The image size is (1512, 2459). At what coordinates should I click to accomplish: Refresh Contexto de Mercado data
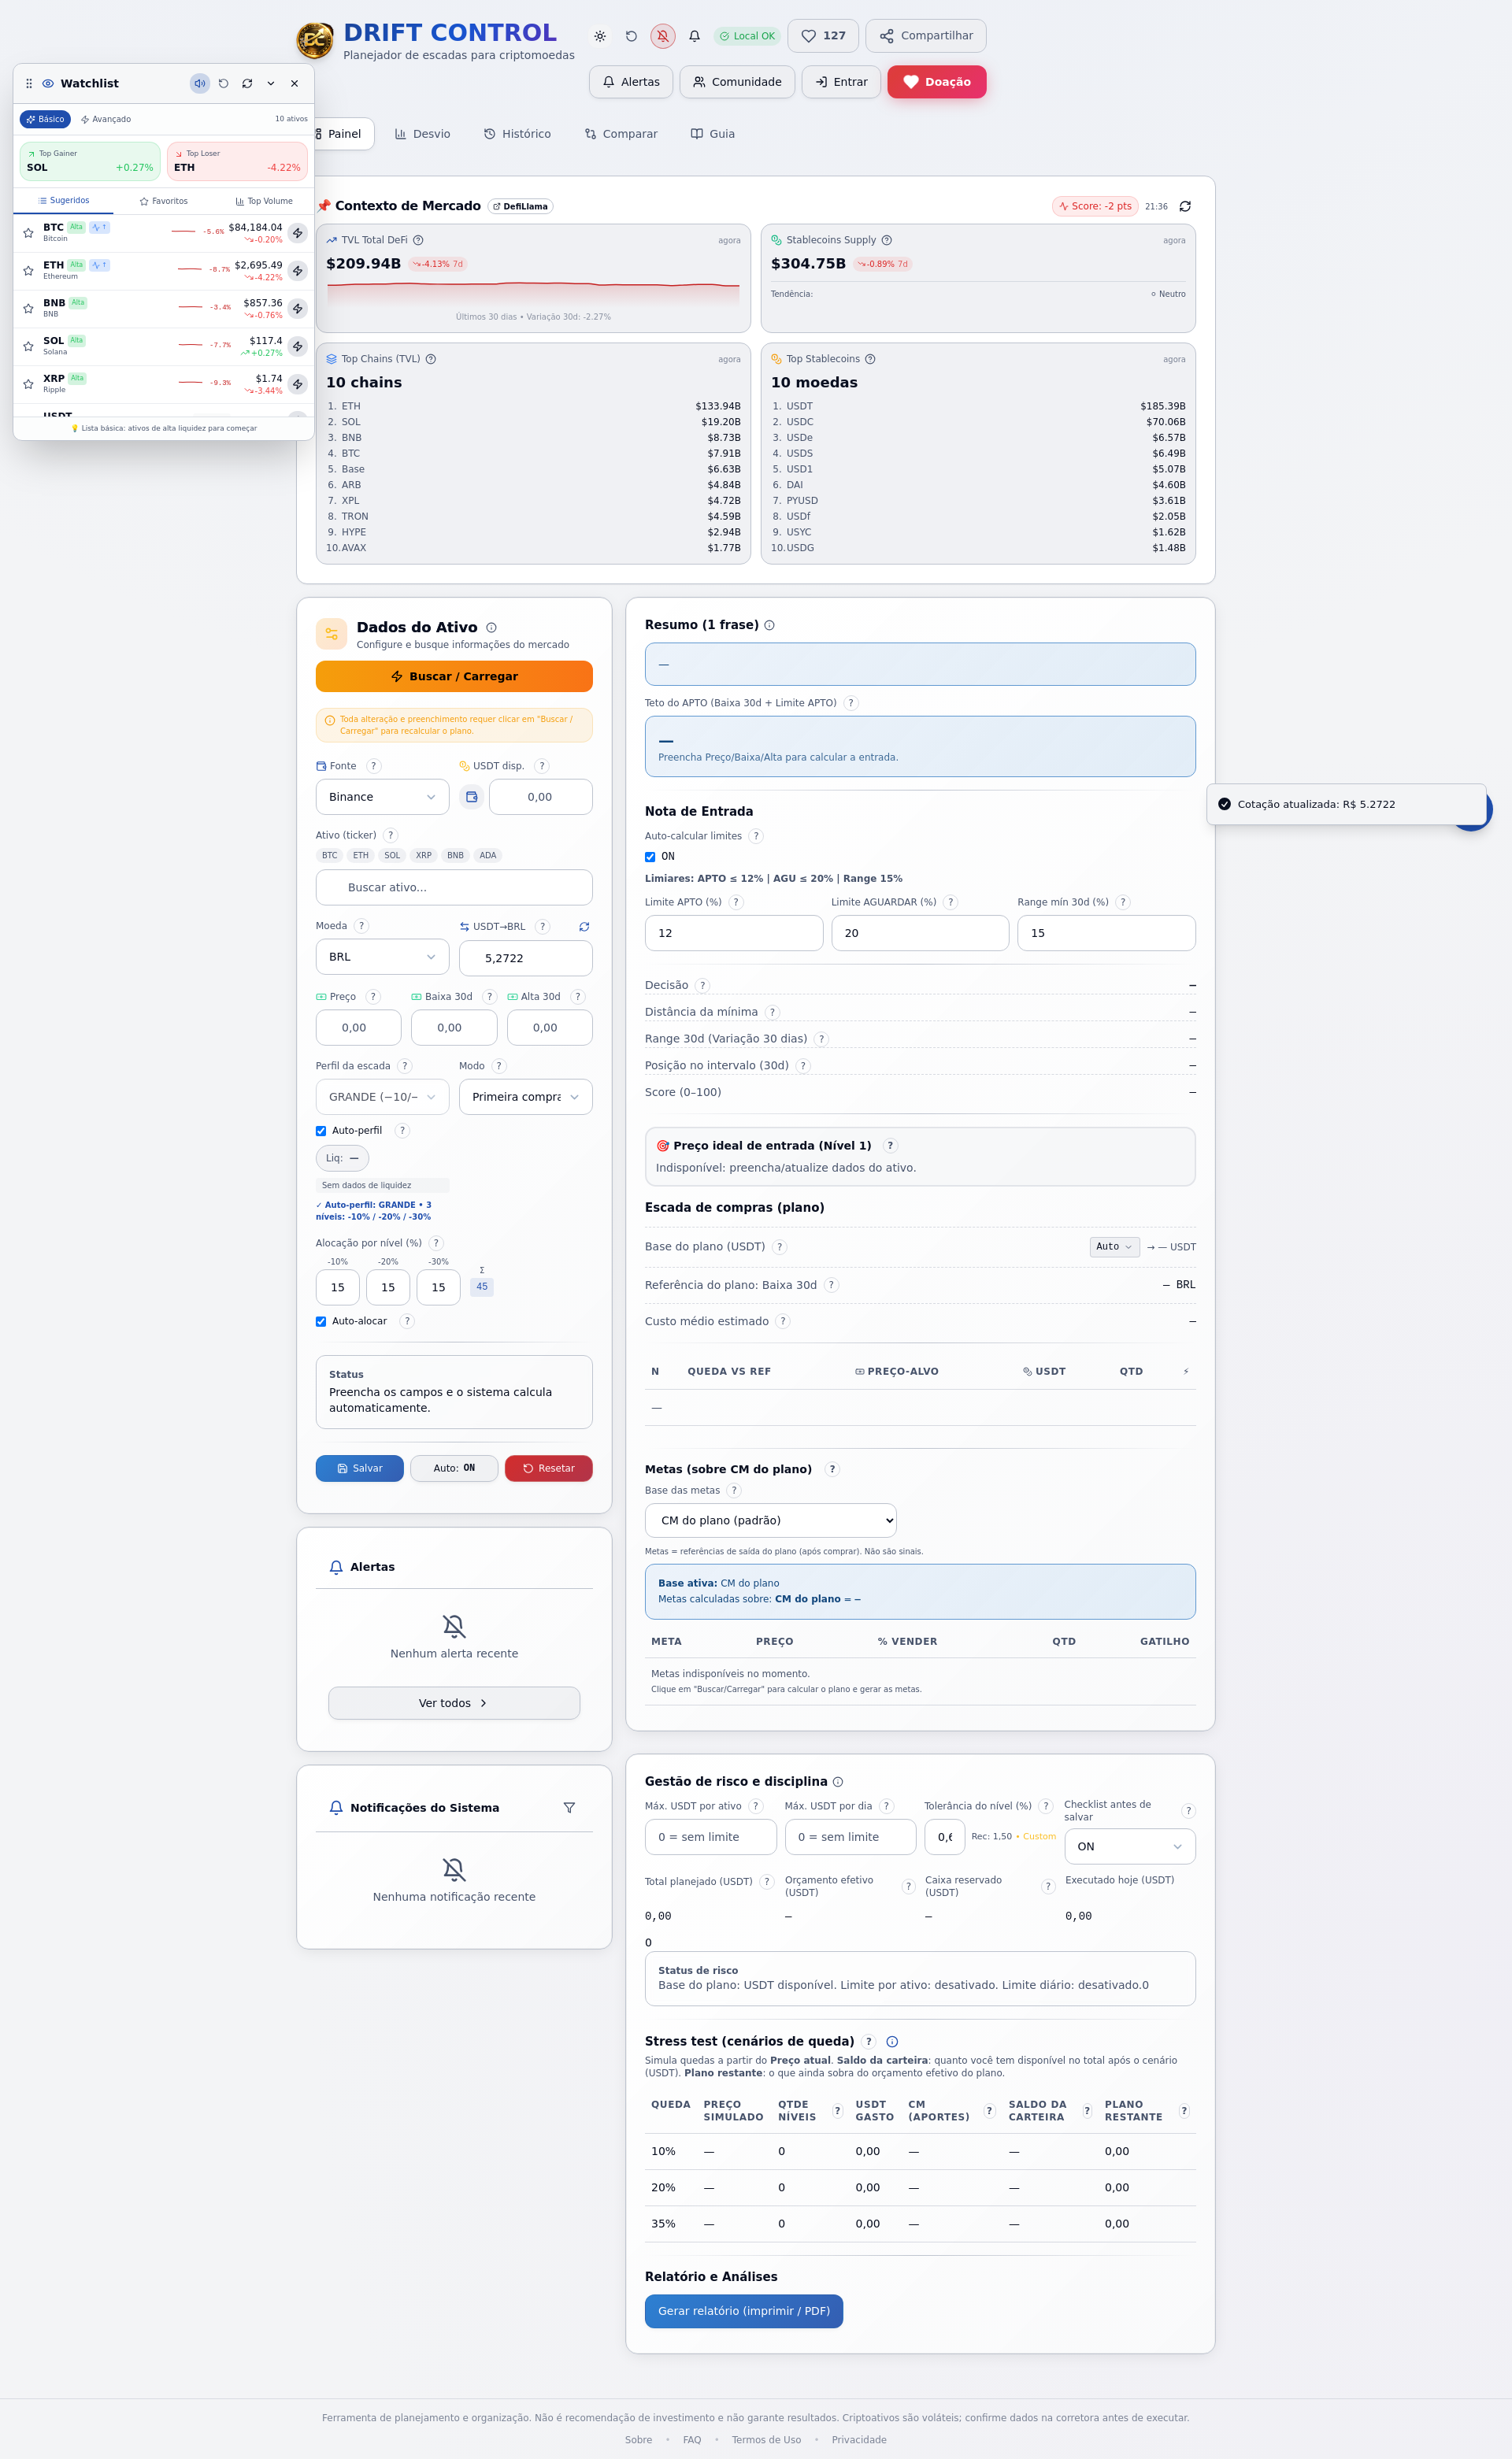(1185, 207)
